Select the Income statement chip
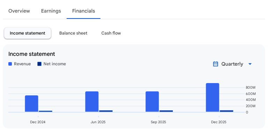Image resolution: width=272 pixels, height=133 pixels. coord(28,33)
